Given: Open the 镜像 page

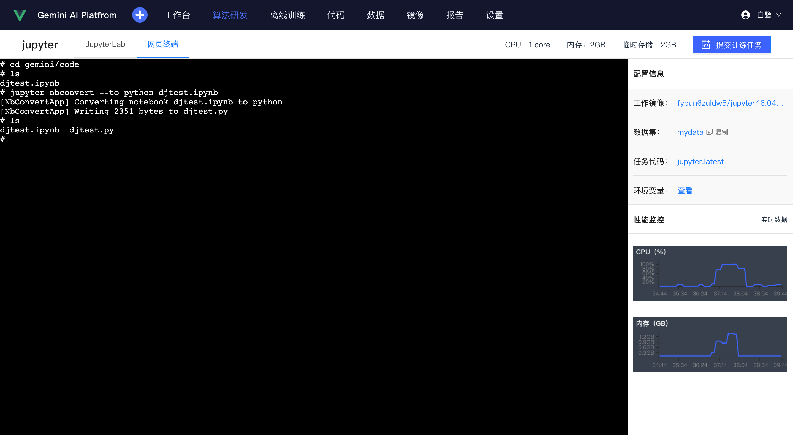Looking at the screenshot, I should click(415, 15).
